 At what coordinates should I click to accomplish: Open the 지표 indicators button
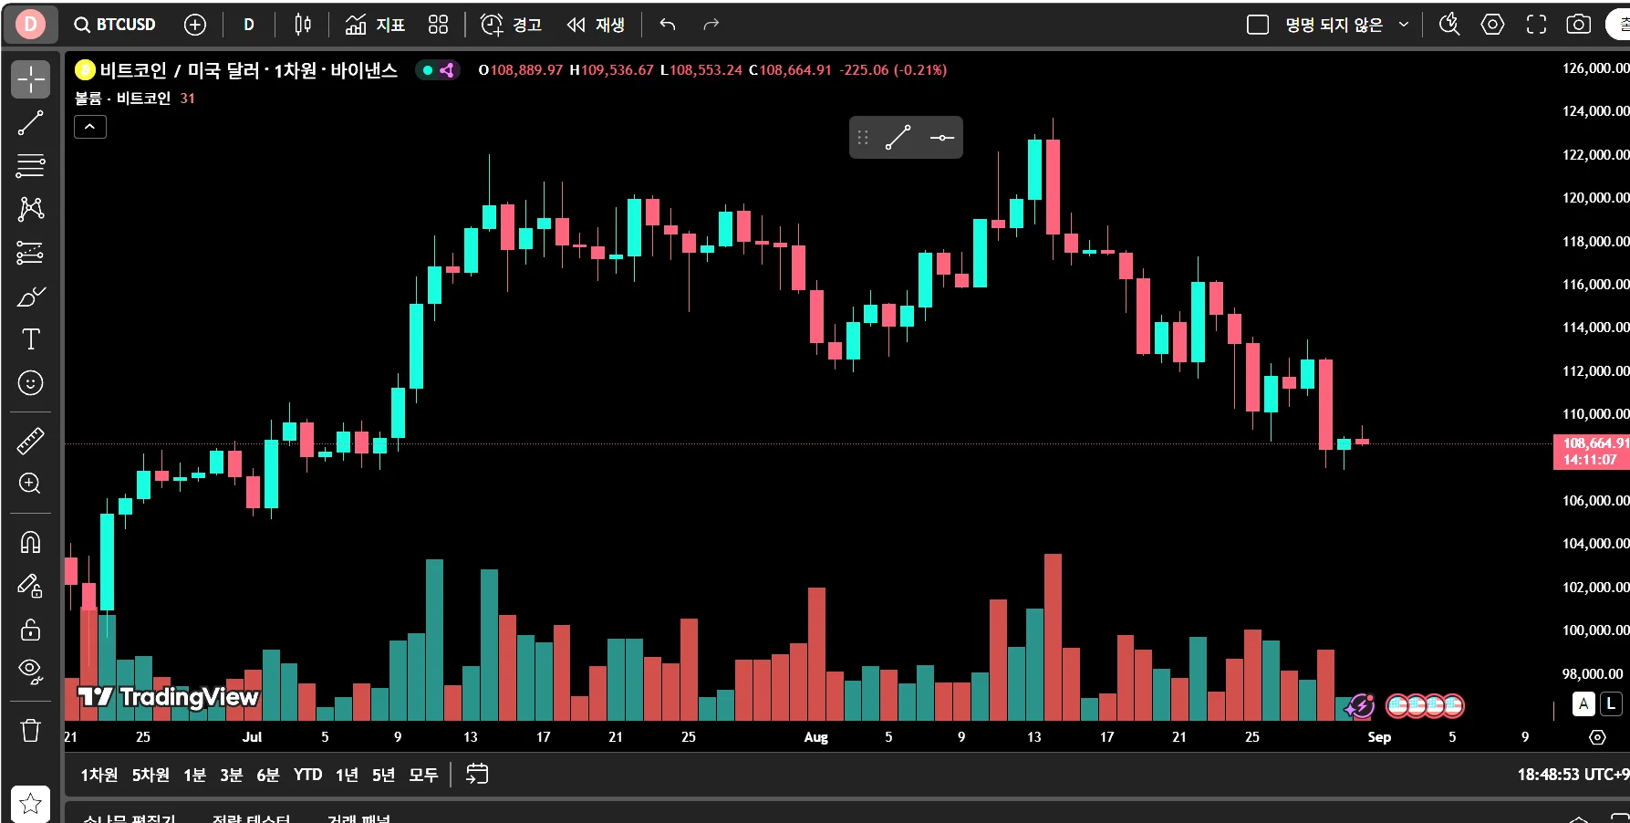pyautogui.click(x=375, y=25)
